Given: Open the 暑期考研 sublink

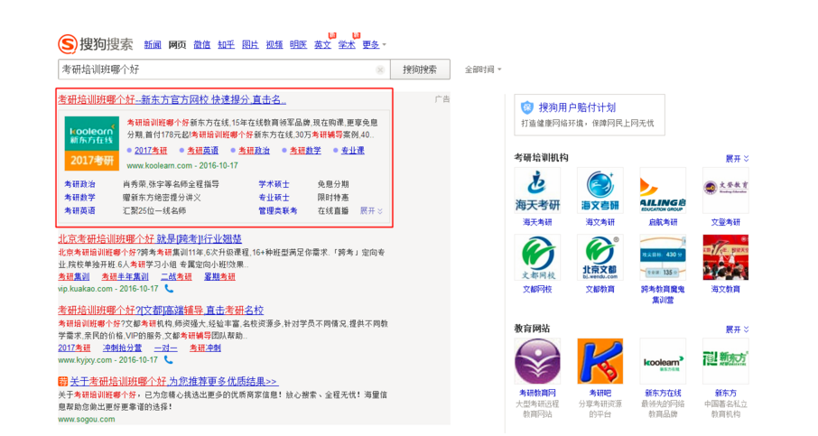Looking at the screenshot, I should 219,276.
